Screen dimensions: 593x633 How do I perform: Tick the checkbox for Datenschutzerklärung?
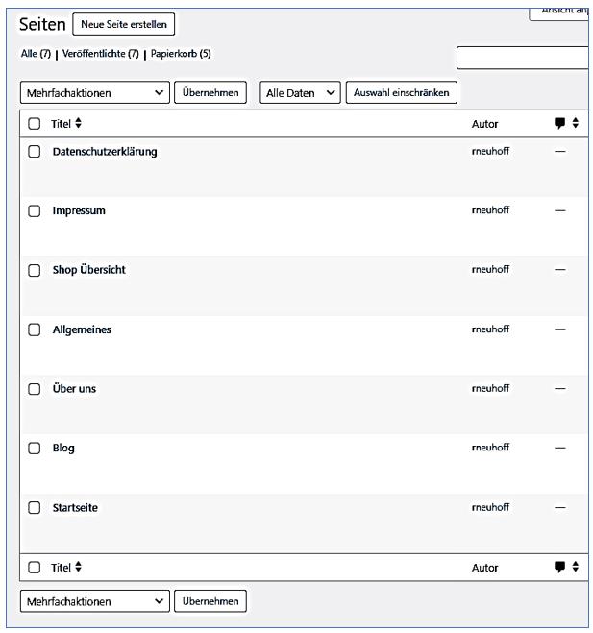click(x=35, y=152)
